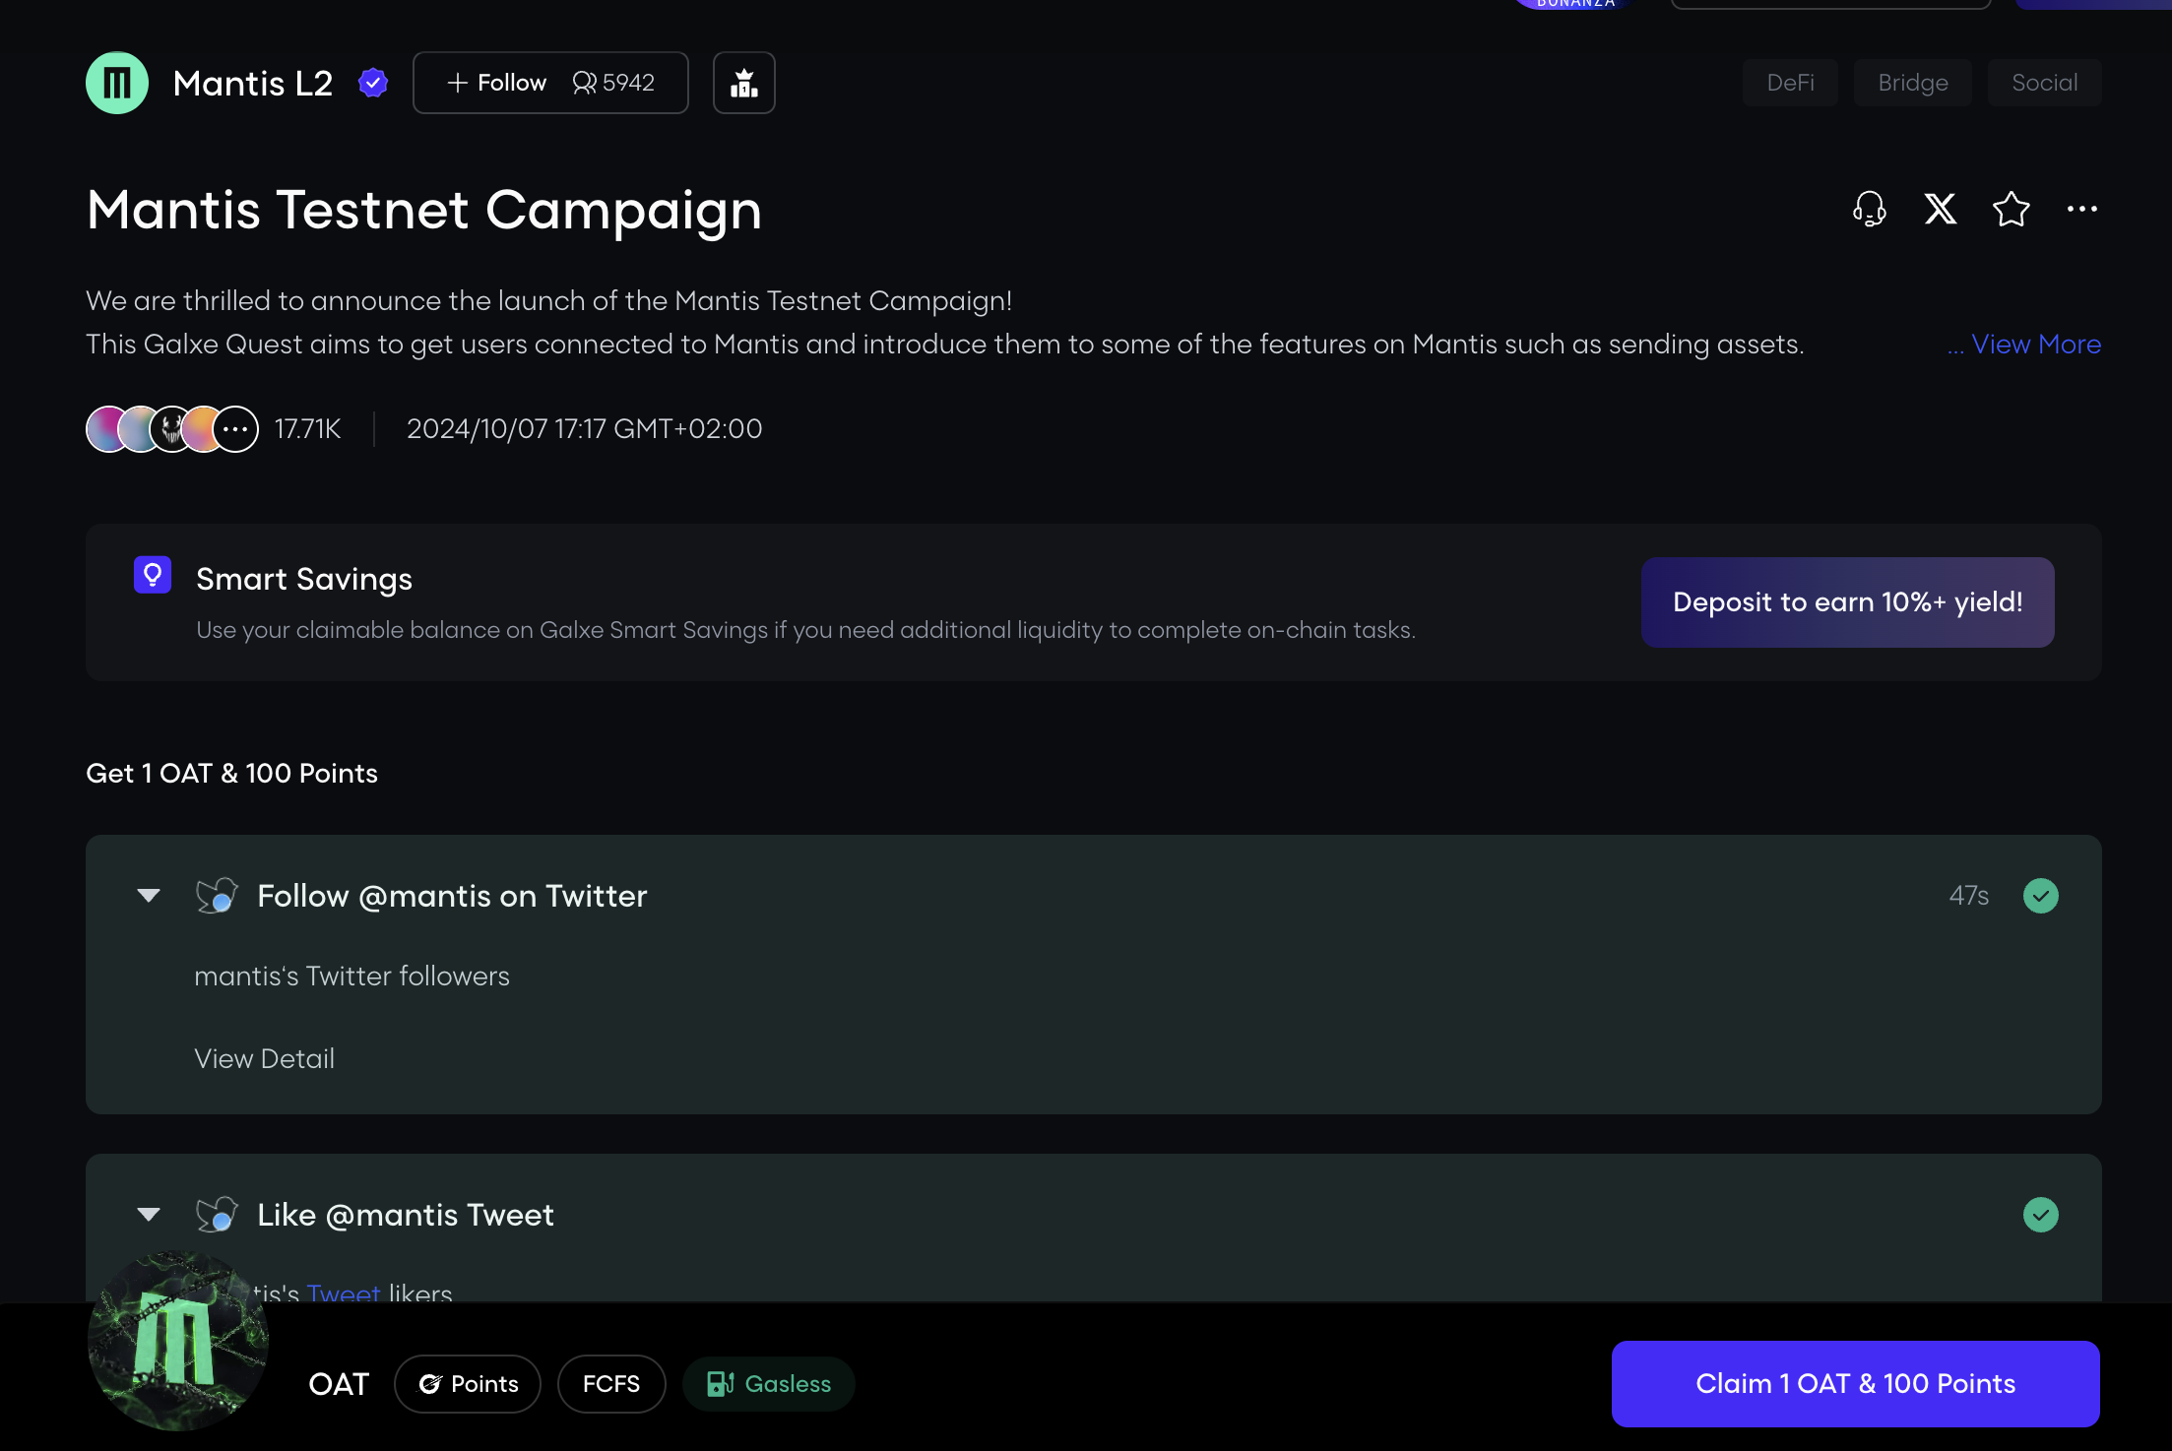
Task: Select the Bridge category tag
Action: click(1912, 83)
